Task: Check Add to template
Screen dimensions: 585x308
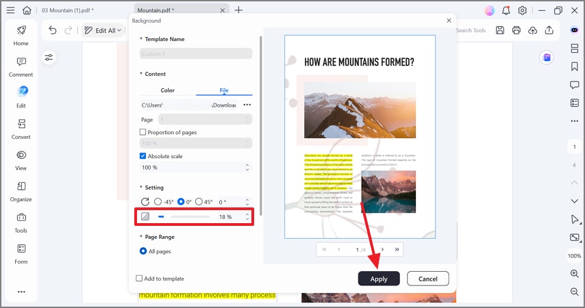Action: [139, 278]
